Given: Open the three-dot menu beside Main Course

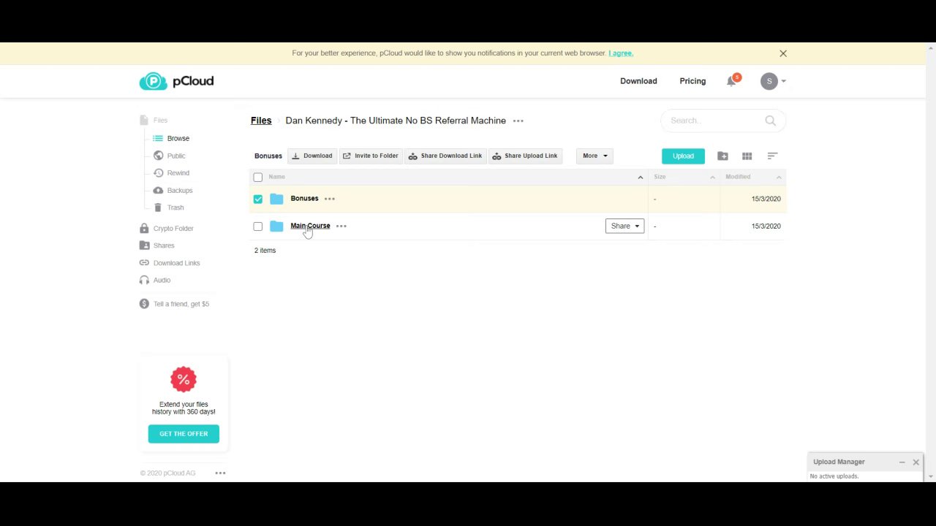Looking at the screenshot, I should (341, 226).
